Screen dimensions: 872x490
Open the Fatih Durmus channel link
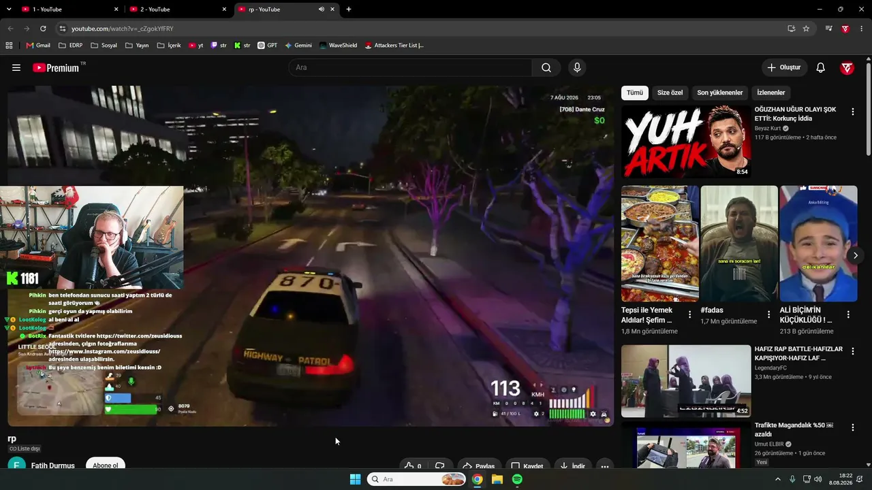coord(53,466)
